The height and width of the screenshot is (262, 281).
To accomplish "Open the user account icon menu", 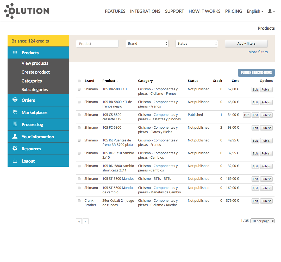I will coord(271,11).
